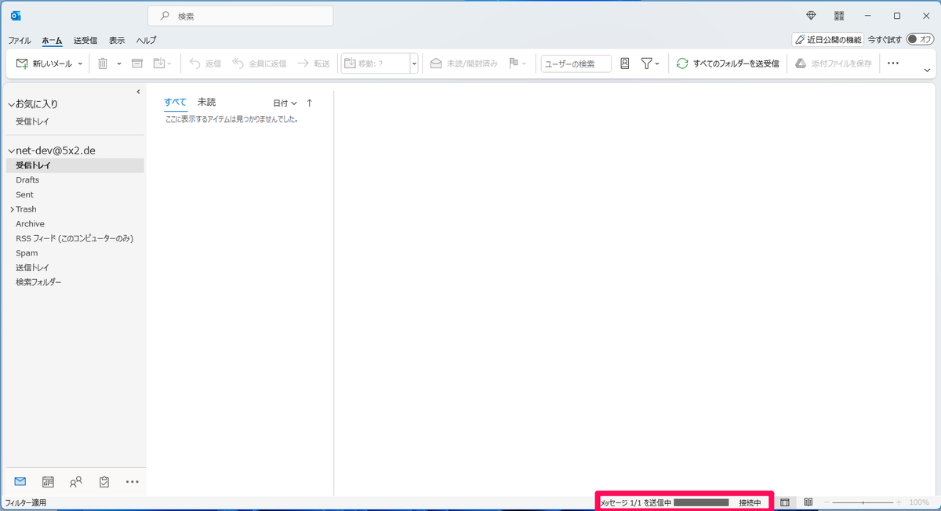941x511 pixels.
Task: Click the delete trash can icon
Action: pos(104,63)
